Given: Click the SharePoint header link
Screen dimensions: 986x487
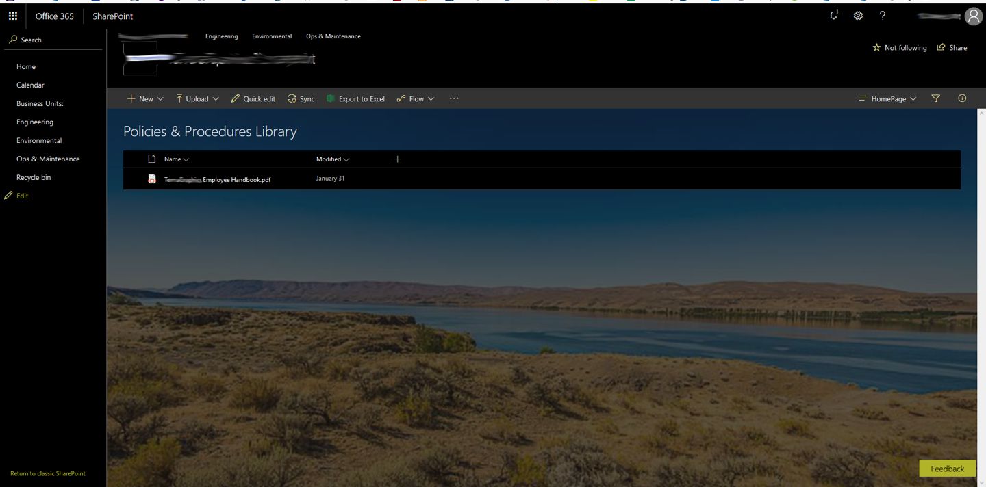Looking at the screenshot, I should point(113,16).
